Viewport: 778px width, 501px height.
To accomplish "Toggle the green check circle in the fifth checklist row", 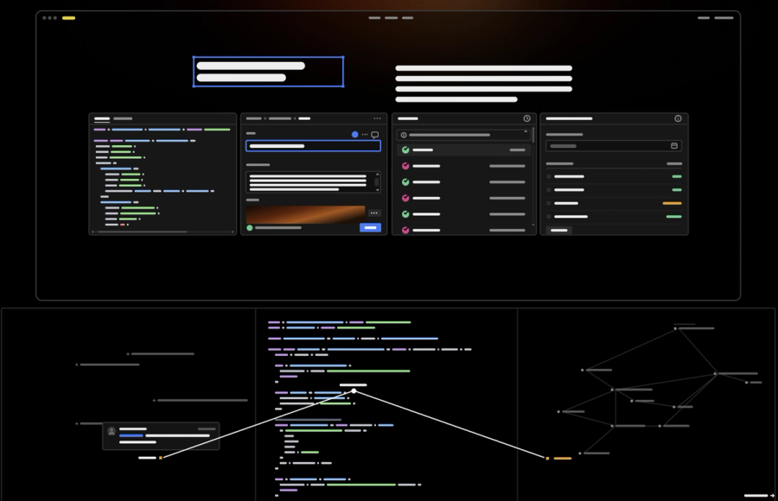I will pos(405,214).
